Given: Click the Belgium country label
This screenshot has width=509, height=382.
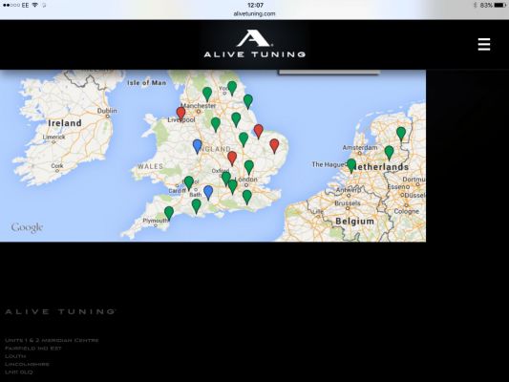Looking at the screenshot, I should click(x=355, y=222).
